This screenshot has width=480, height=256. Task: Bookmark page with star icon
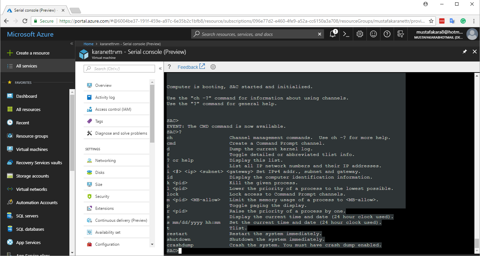(x=431, y=21)
